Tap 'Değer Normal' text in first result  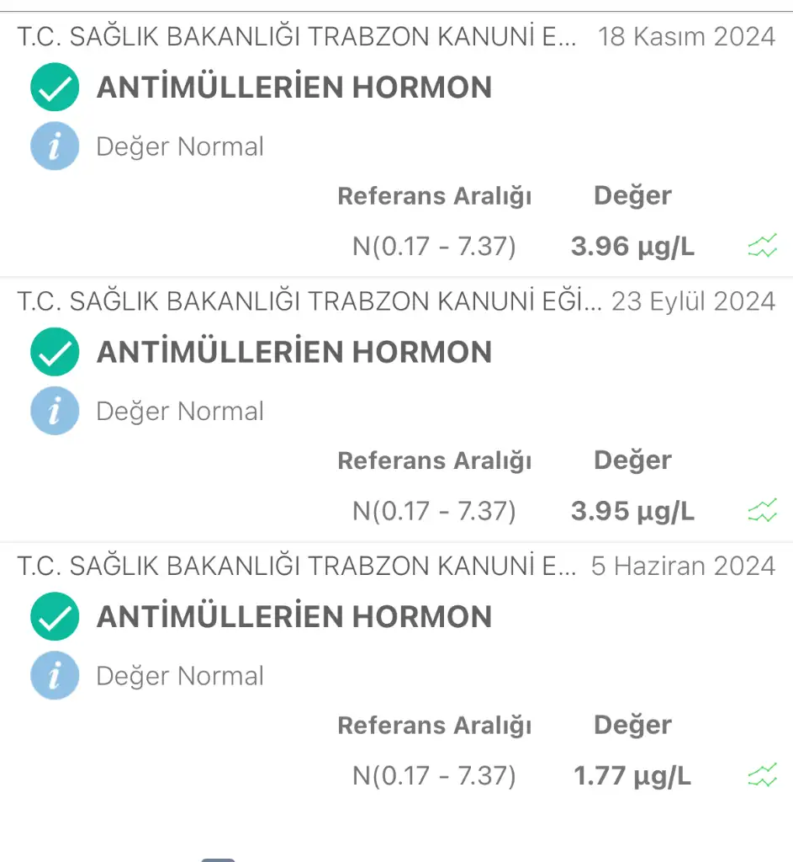(x=180, y=147)
